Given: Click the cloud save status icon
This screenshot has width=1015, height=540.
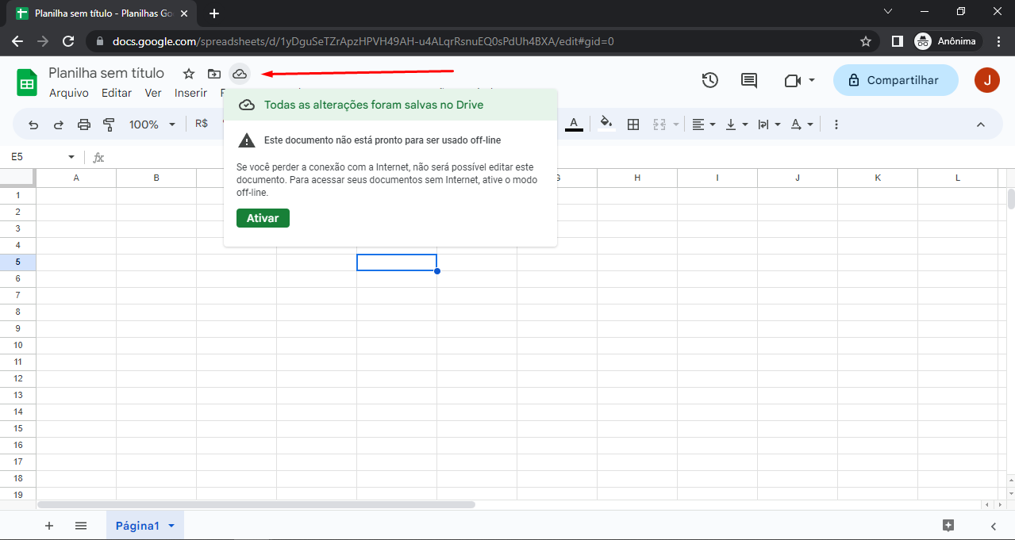Looking at the screenshot, I should (x=240, y=74).
